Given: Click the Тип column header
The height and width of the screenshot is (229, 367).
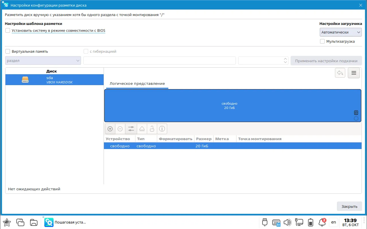Looking at the screenshot, I should (146, 139).
